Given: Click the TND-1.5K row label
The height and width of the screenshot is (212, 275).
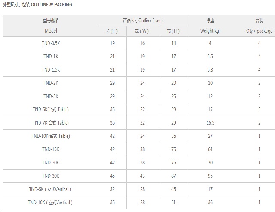Looking at the screenshot, I should coord(51,70).
